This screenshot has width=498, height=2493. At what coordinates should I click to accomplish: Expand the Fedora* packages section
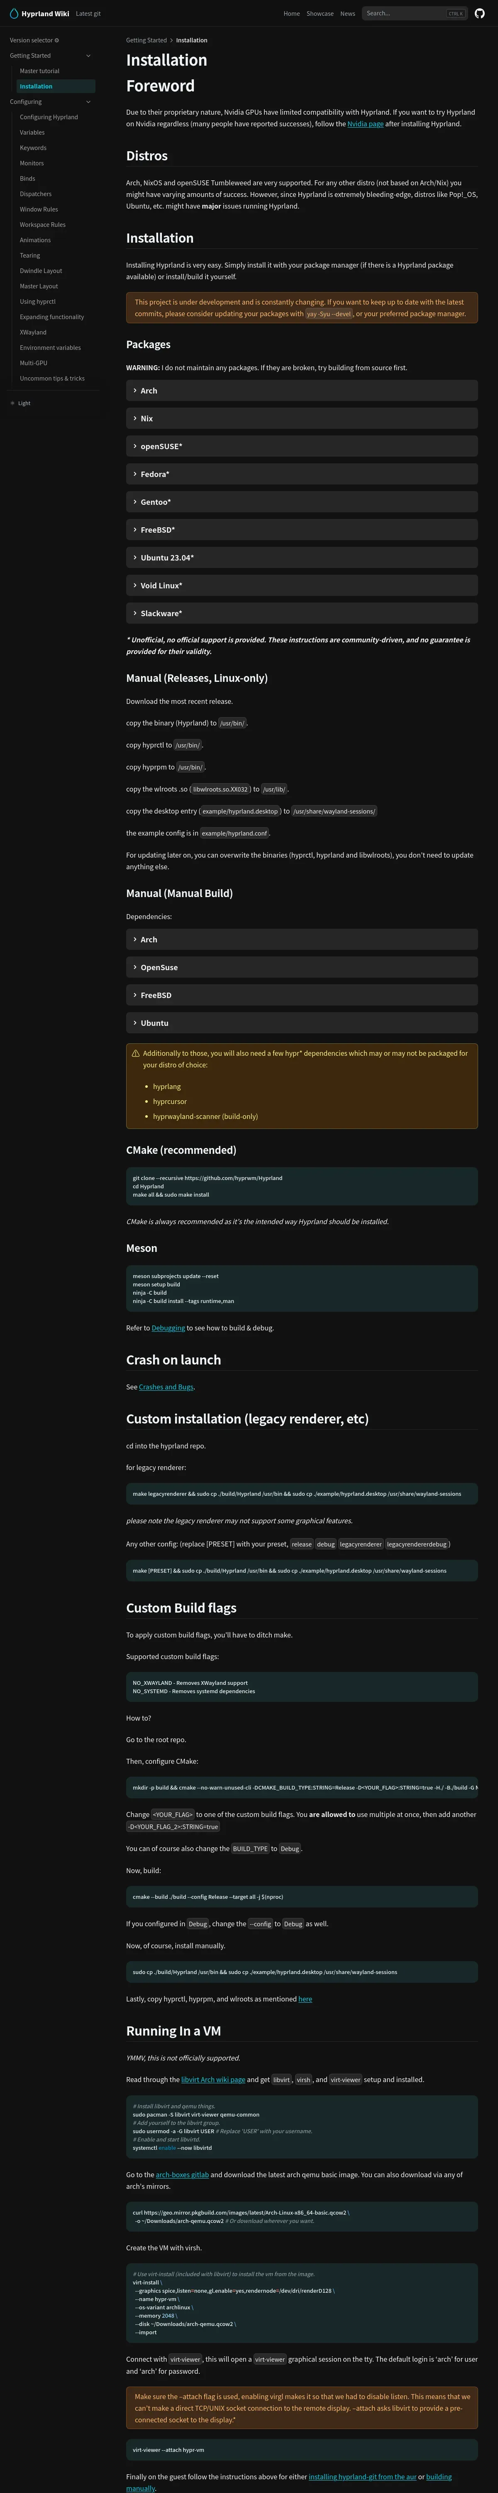(x=302, y=474)
